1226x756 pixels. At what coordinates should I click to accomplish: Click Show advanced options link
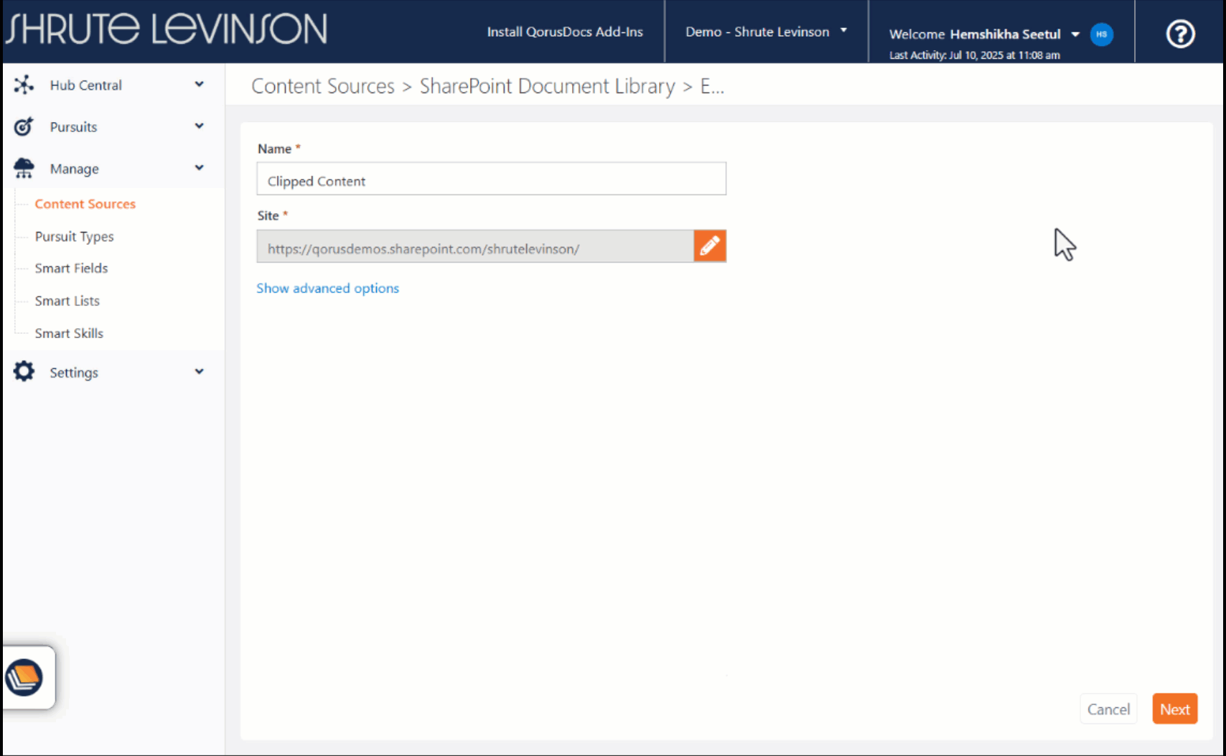[327, 288]
